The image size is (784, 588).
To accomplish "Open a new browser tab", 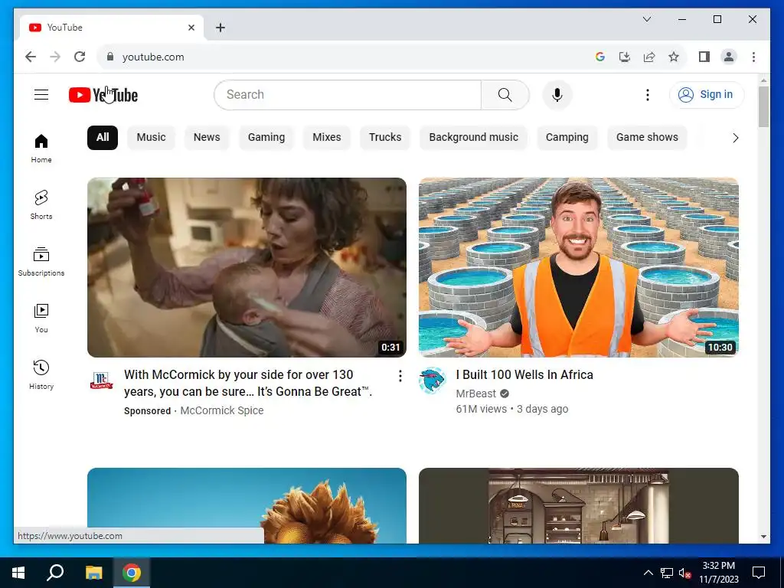I will point(220,28).
